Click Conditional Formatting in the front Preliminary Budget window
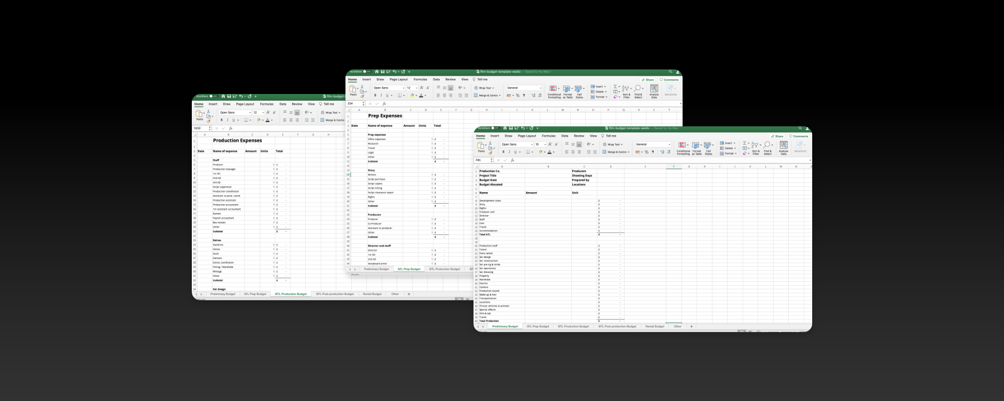This screenshot has width=1004, height=401. (683, 148)
